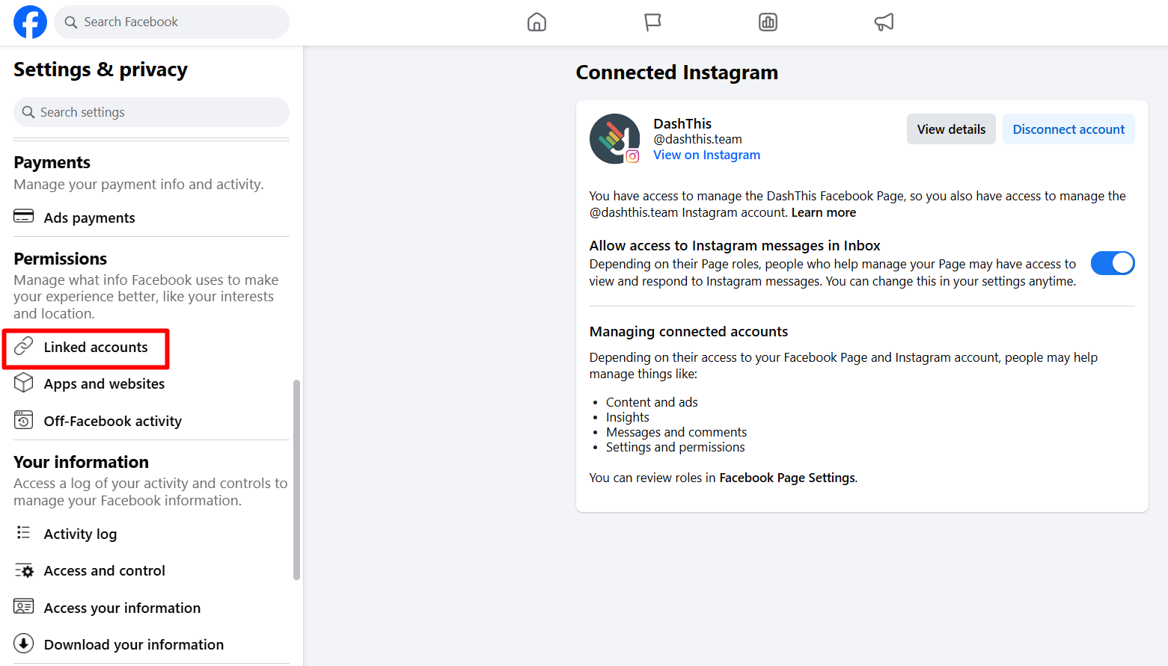Click the Search settings input field
Image resolution: width=1168 pixels, height=666 pixels.
[x=151, y=112]
